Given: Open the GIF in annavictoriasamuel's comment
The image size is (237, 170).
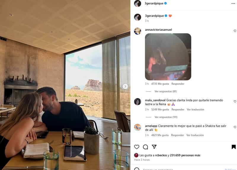Looking at the screenshot, I should 168,57.
